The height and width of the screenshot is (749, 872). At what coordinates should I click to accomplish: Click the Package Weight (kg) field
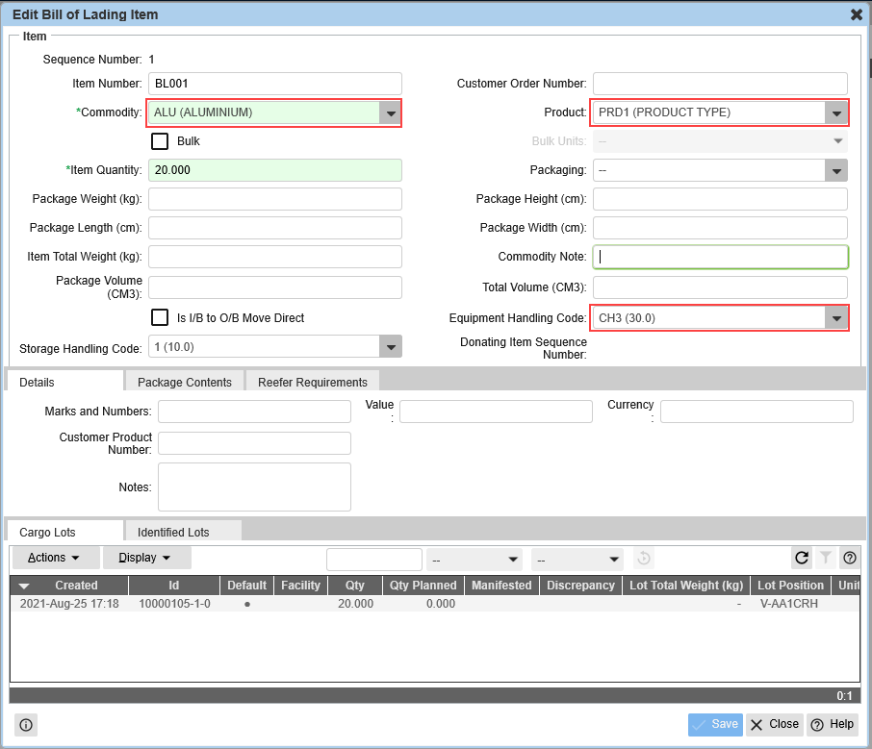pos(274,199)
